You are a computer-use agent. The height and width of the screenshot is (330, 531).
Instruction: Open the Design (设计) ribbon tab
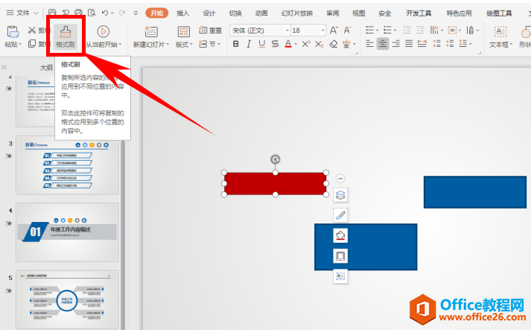(209, 13)
